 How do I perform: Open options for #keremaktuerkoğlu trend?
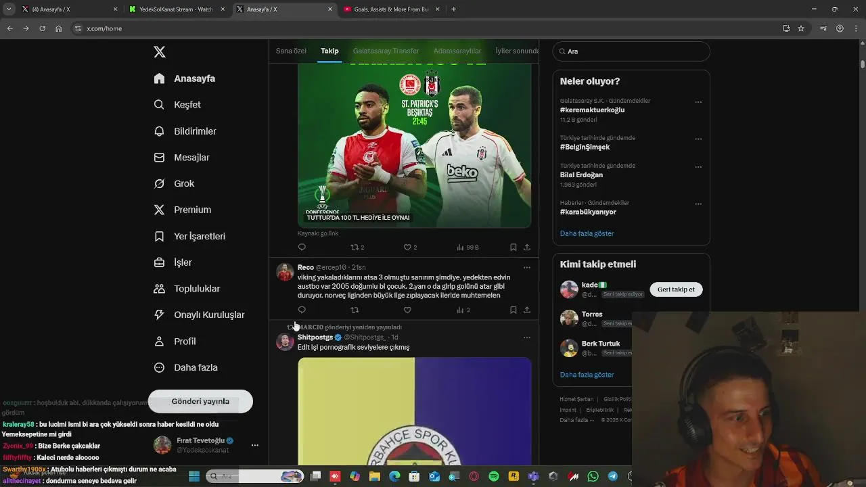pyautogui.click(x=698, y=102)
